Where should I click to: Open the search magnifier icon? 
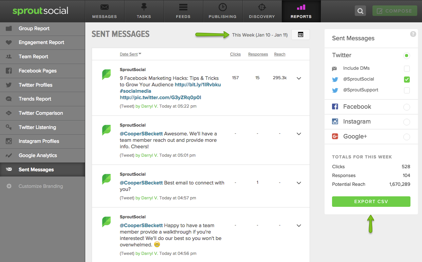point(360,11)
